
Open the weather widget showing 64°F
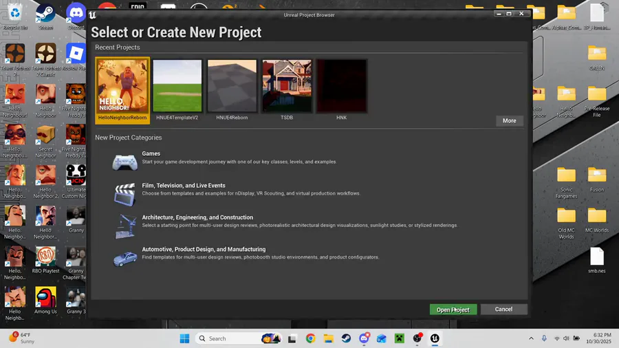(x=22, y=338)
